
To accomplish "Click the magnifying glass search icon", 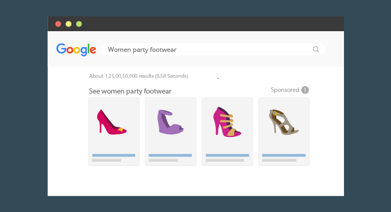I will pos(316,49).
